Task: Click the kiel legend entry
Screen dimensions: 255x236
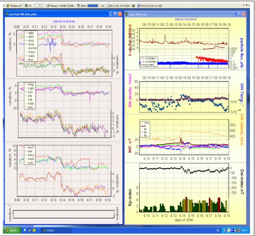Action: click(29, 151)
